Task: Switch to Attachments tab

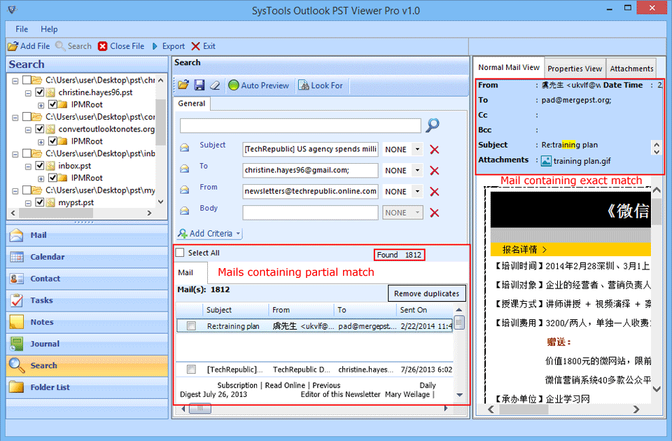Action: 631,69
